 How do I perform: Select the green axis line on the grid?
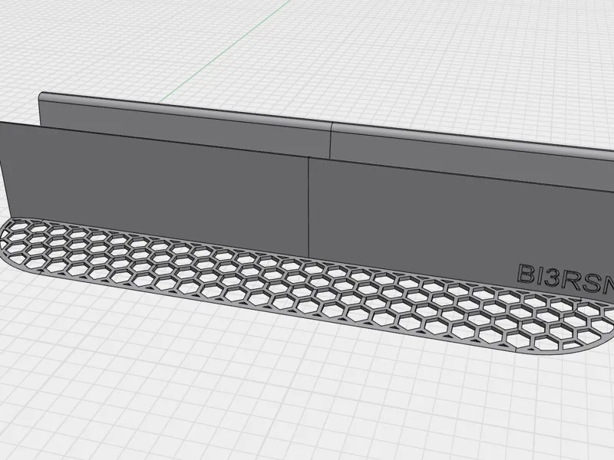[225, 51]
